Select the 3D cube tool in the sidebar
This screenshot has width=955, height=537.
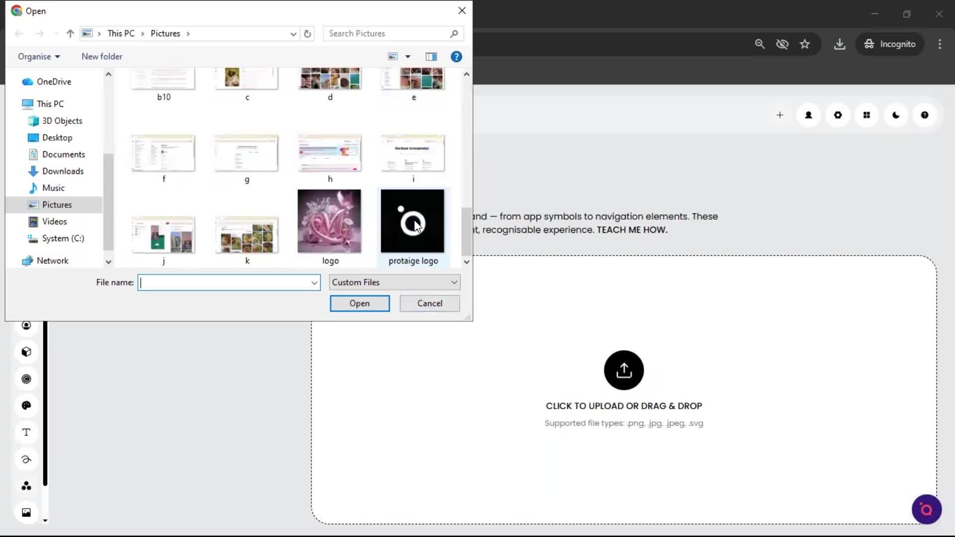(26, 352)
